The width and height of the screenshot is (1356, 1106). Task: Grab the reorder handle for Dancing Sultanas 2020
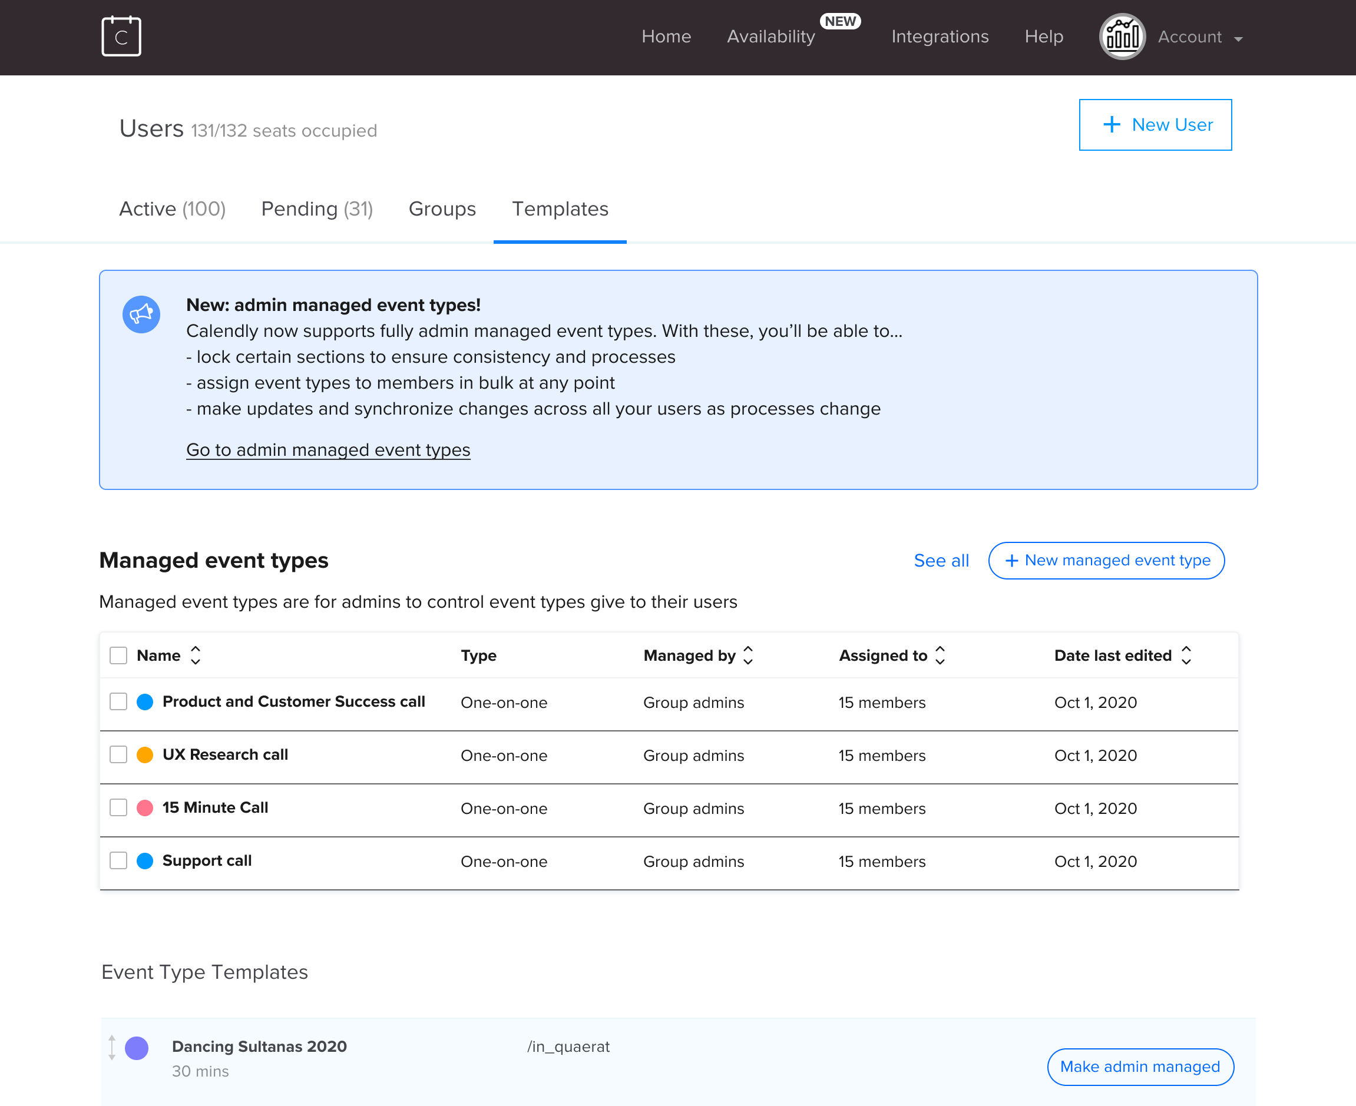coord(111,1047)
